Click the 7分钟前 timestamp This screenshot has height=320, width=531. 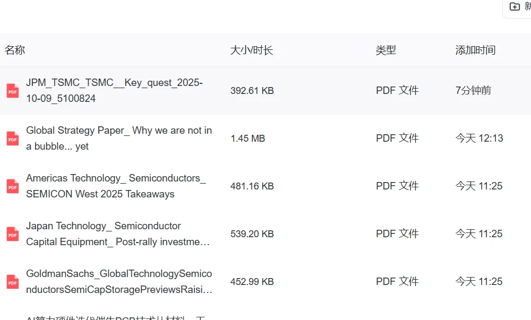(473, 91)
